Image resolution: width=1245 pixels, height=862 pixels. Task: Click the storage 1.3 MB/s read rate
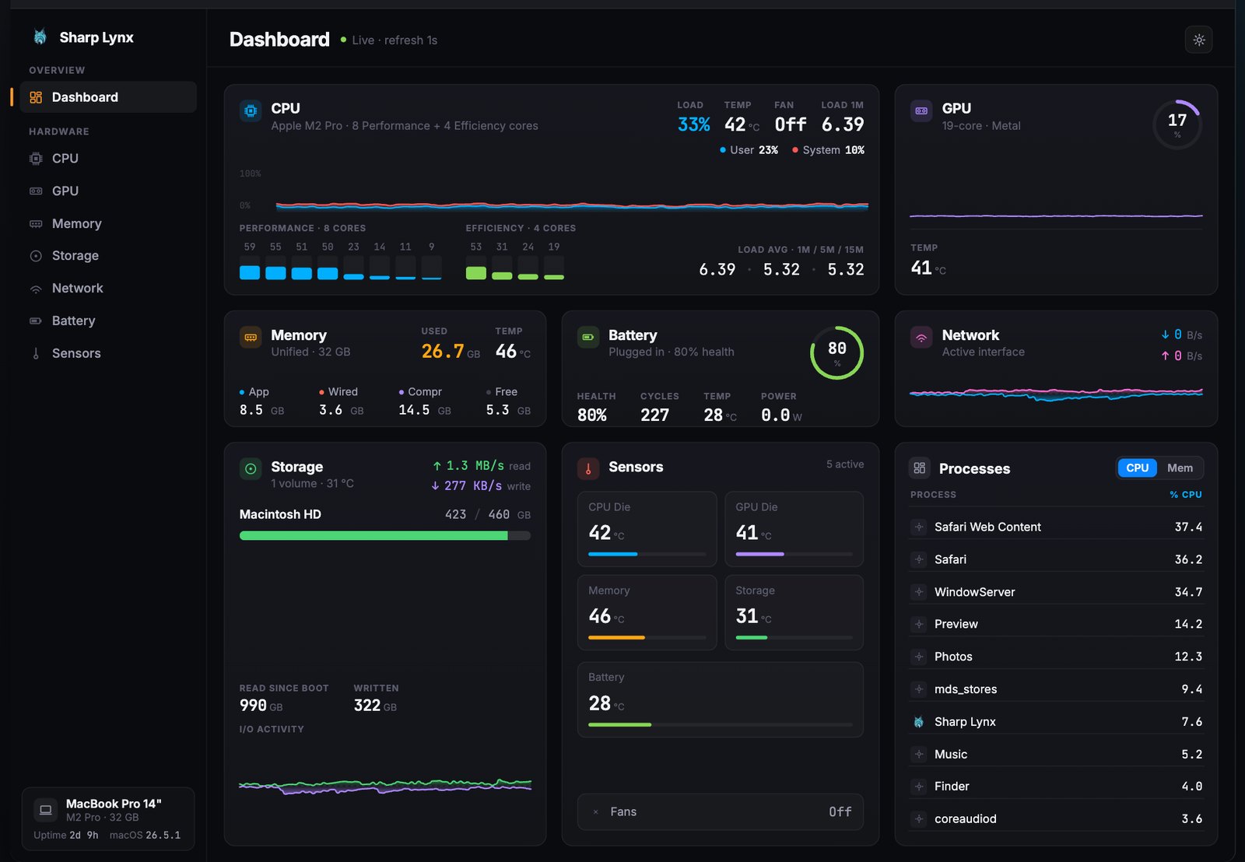(x=481, y=466)
